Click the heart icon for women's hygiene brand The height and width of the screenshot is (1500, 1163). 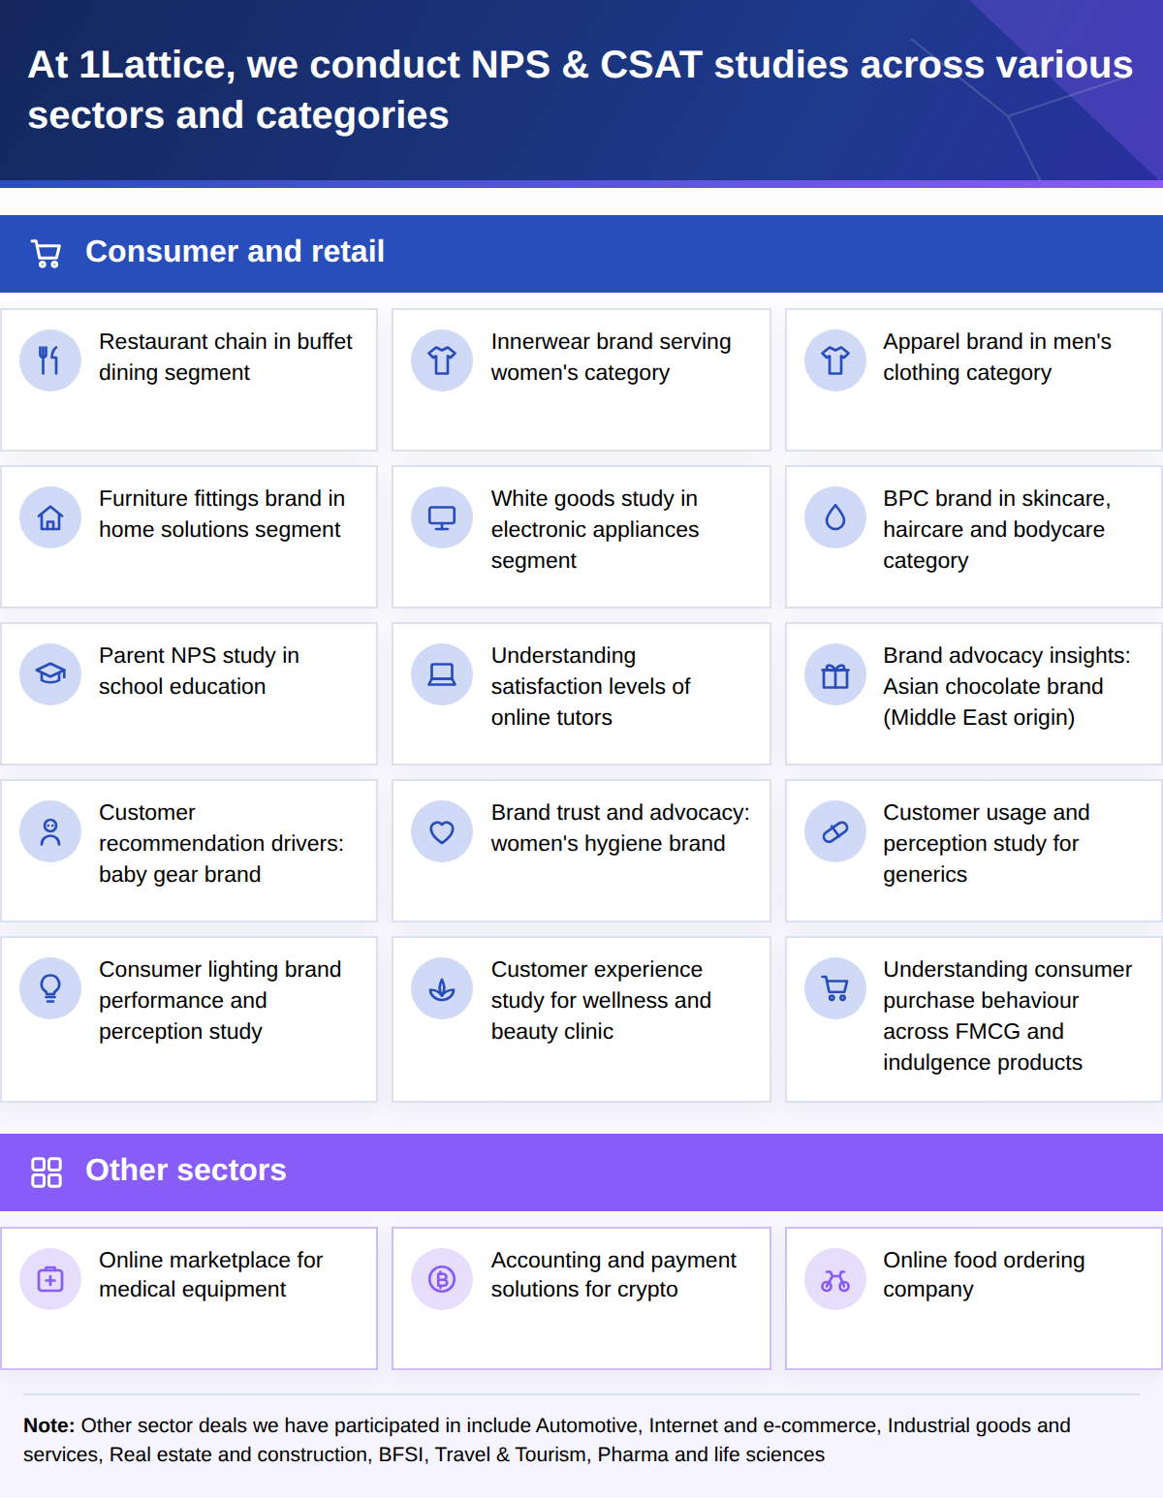442,831
